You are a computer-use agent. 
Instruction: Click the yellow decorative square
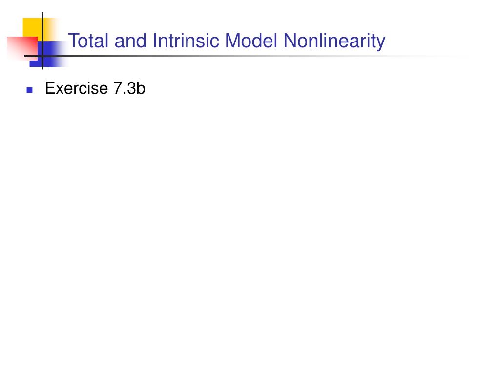click(x=32, y=27)
